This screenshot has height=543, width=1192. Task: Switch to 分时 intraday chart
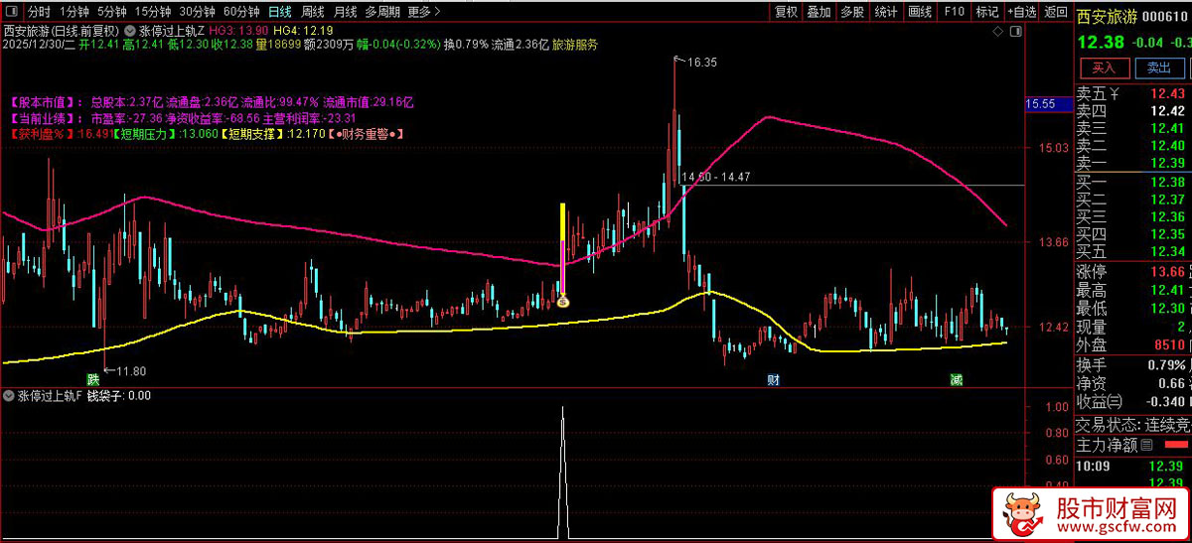coord(39,12)
